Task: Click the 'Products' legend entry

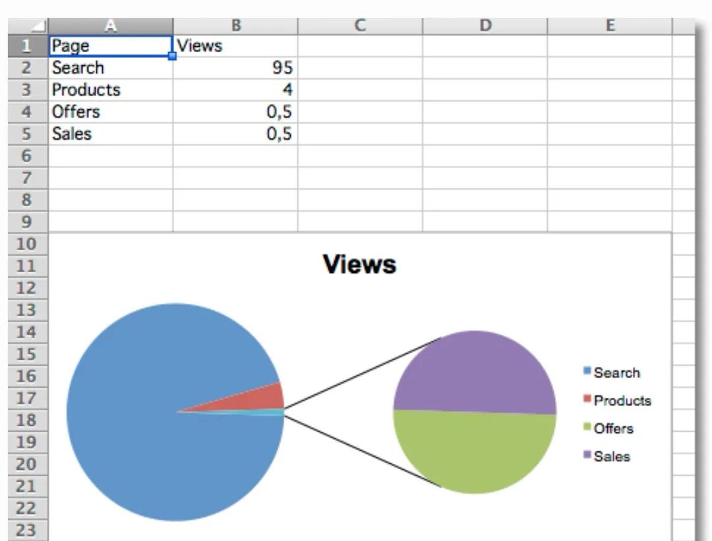Action: coord(618,400)
